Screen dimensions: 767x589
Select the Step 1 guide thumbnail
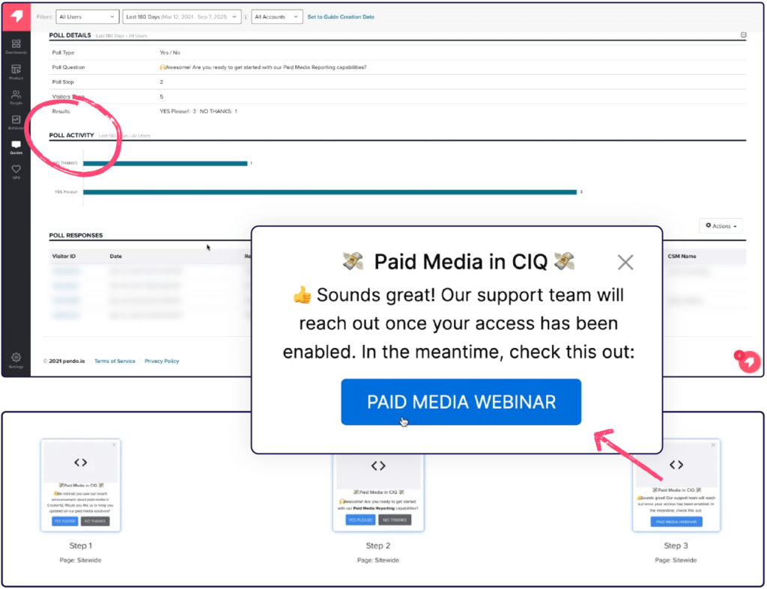pos(81,485)
